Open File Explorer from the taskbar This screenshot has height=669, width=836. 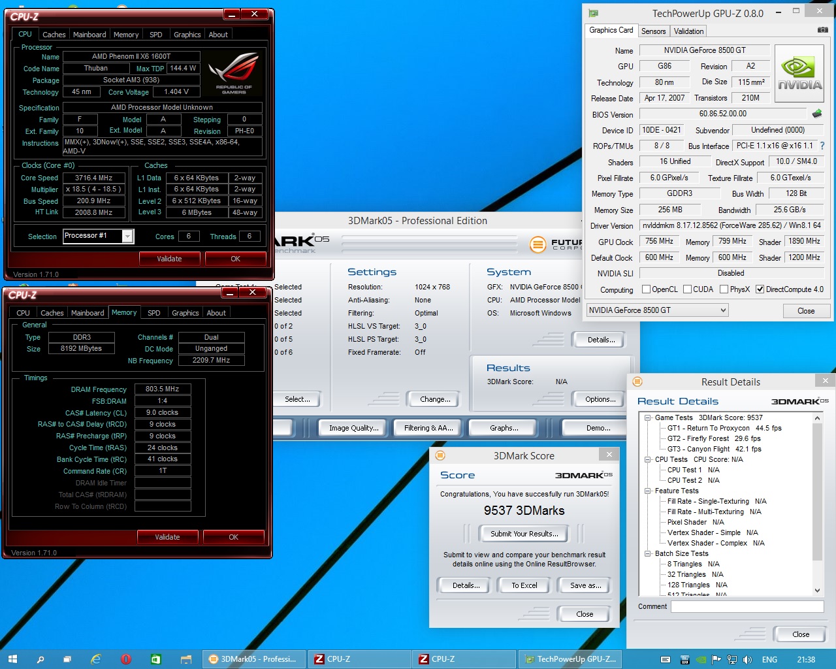(186, 659)
